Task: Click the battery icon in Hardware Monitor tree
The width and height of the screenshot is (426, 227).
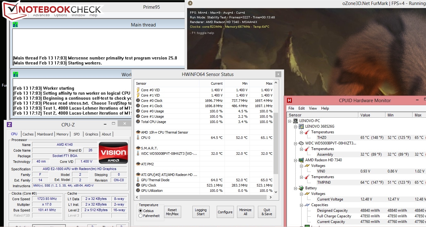Action: tap(301, 188)
